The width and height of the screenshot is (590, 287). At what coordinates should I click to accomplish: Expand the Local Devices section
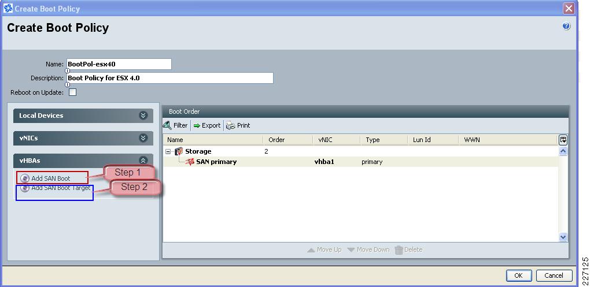click(143, 115)
